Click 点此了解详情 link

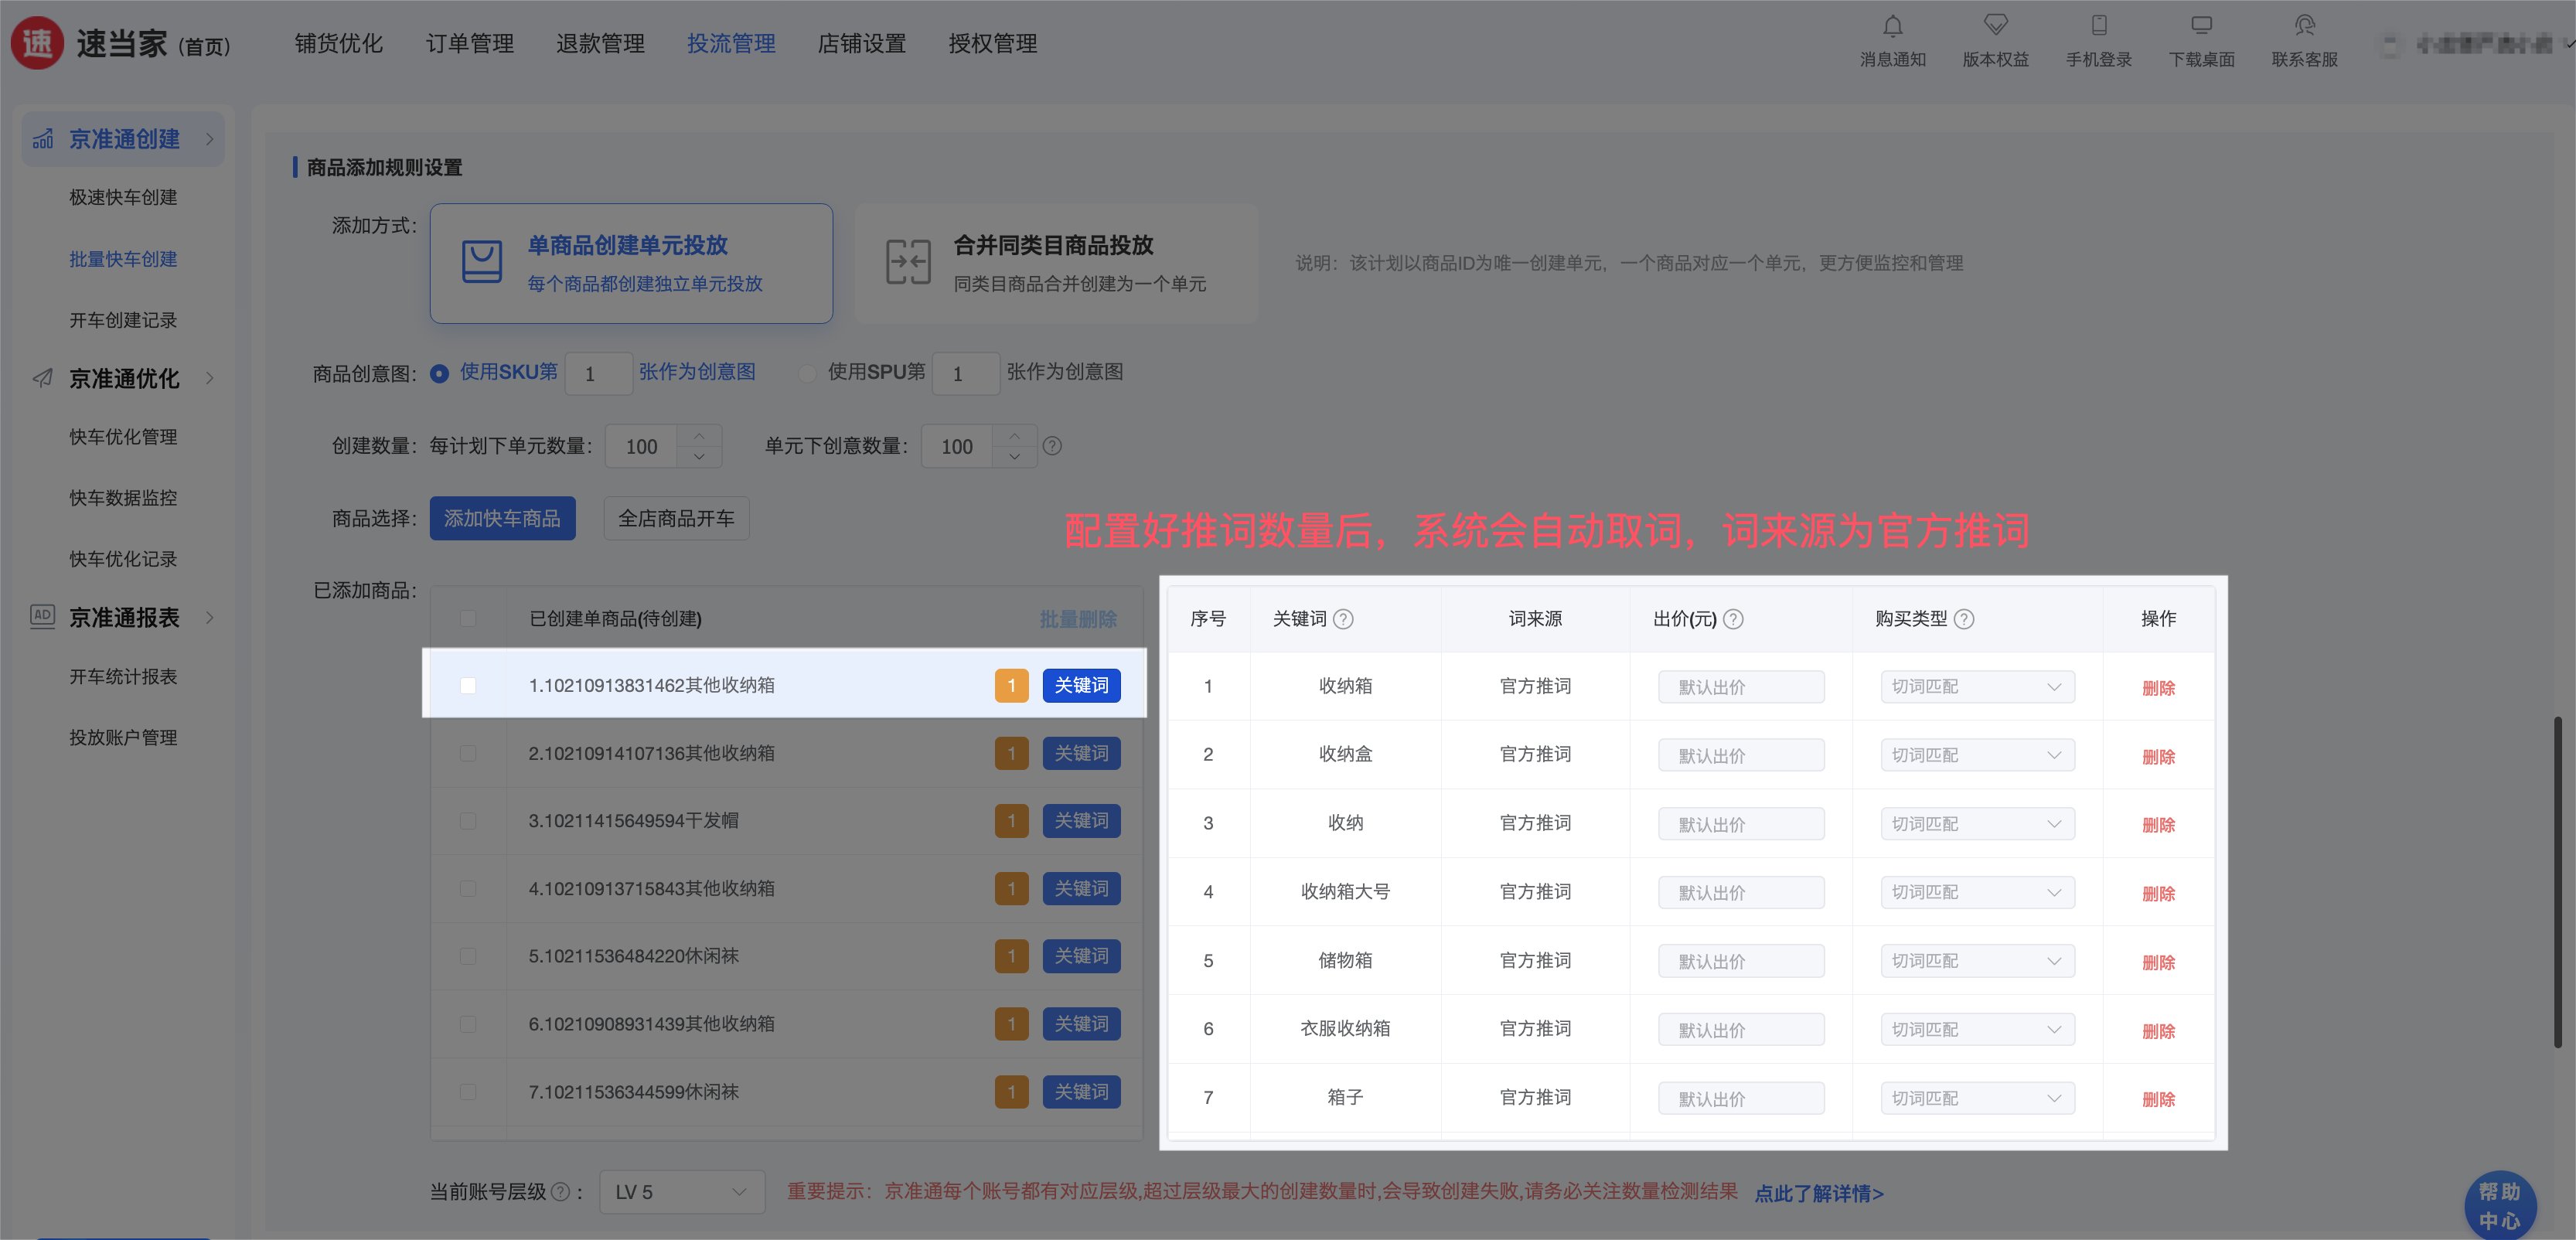click(1818, 1193)
